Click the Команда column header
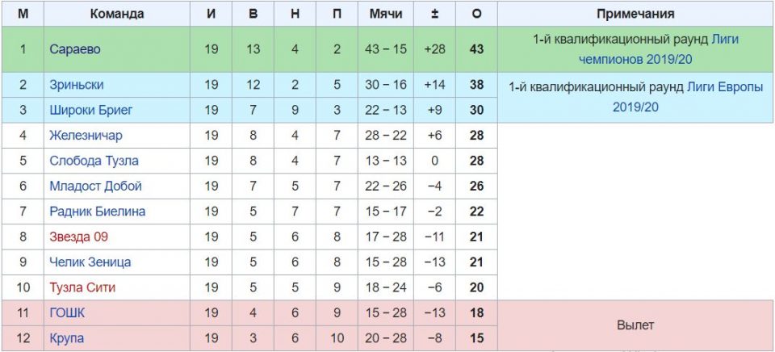This screenshot has height=352, width=775. (x=117, y=14)
